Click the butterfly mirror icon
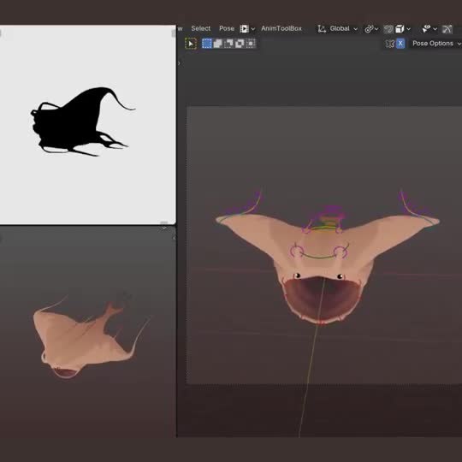The height and width of the screenshot is (462, 462). [x=390, y=44]
